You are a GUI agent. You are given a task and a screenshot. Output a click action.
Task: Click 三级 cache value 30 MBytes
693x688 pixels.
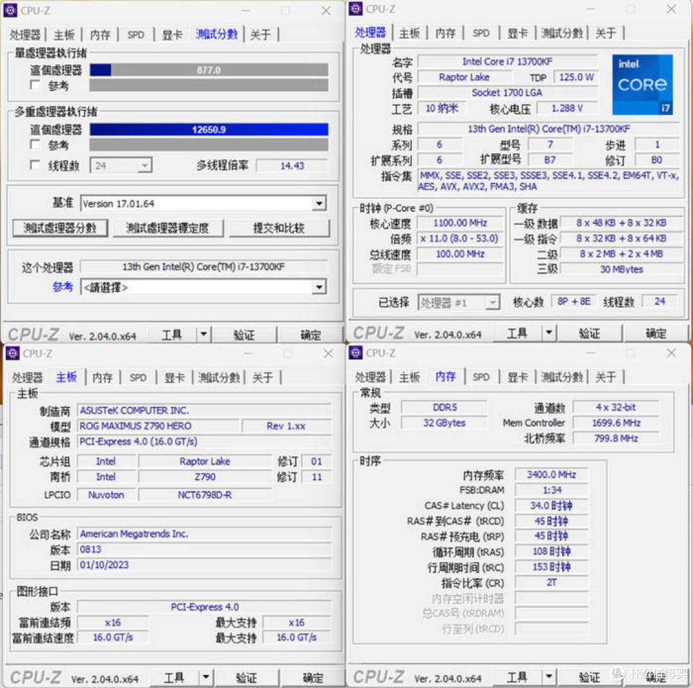(x=621, y=270)
